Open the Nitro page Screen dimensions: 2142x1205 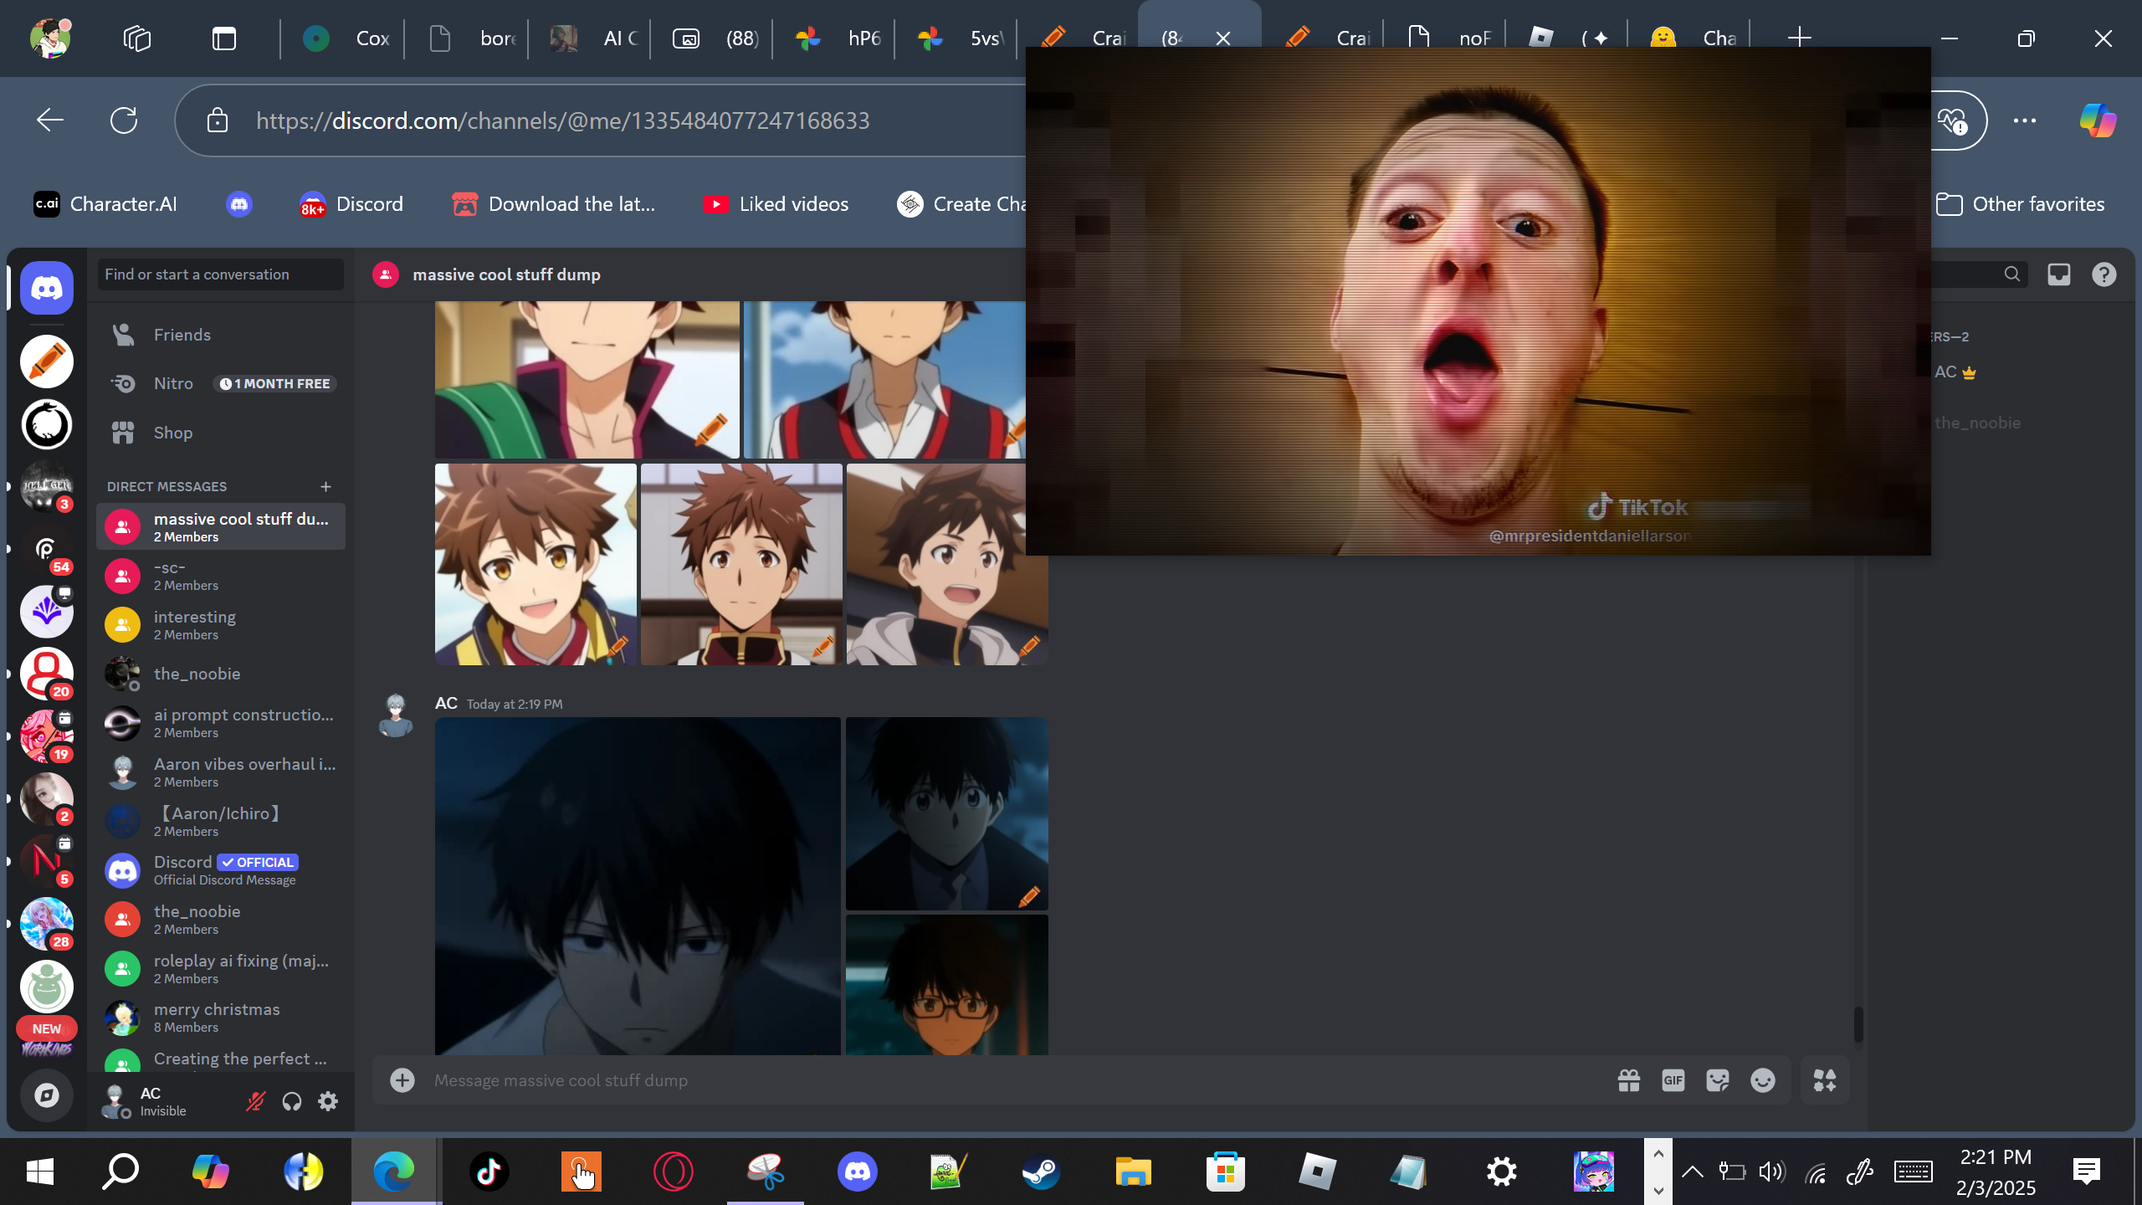click(221, 383)
